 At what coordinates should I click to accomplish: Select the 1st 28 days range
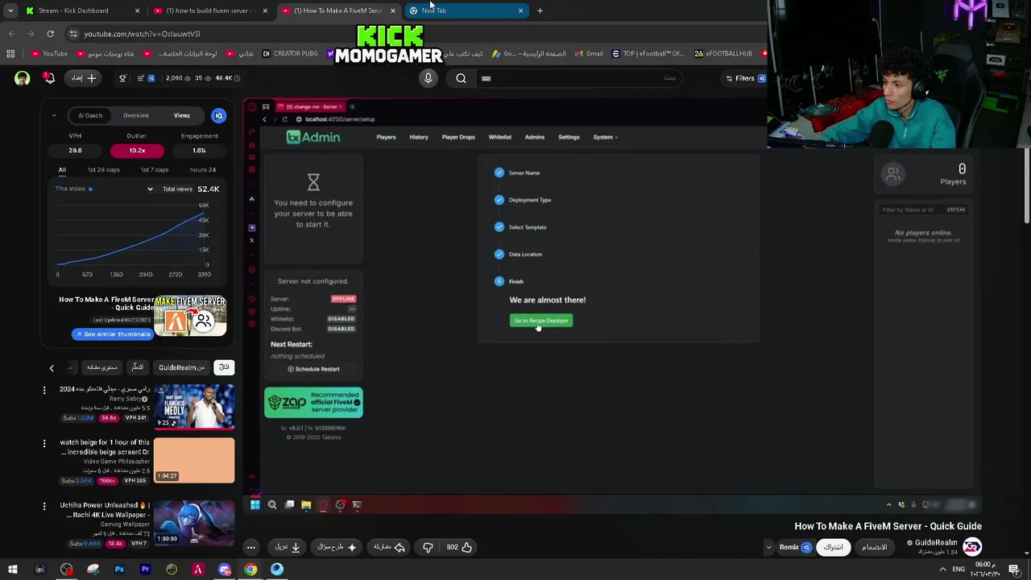click(103, 170)
